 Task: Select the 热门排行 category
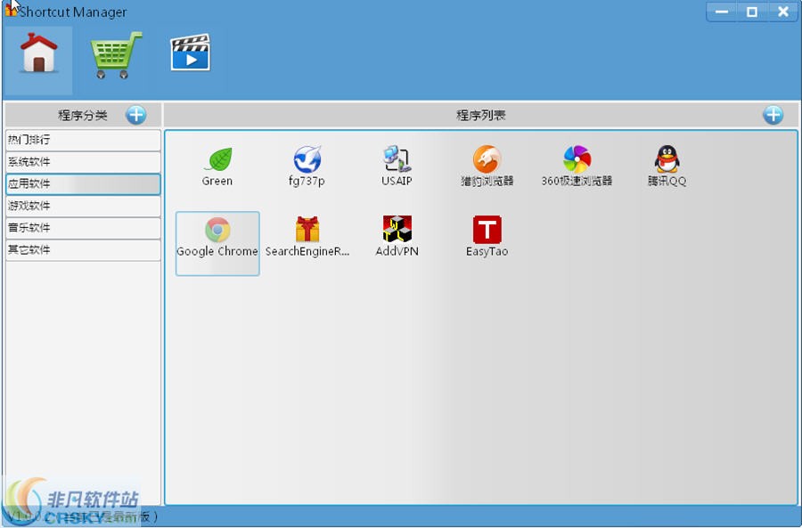[82, 140]
